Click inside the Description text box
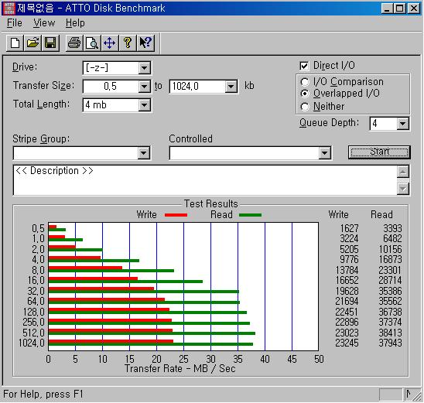 [205, 180]
